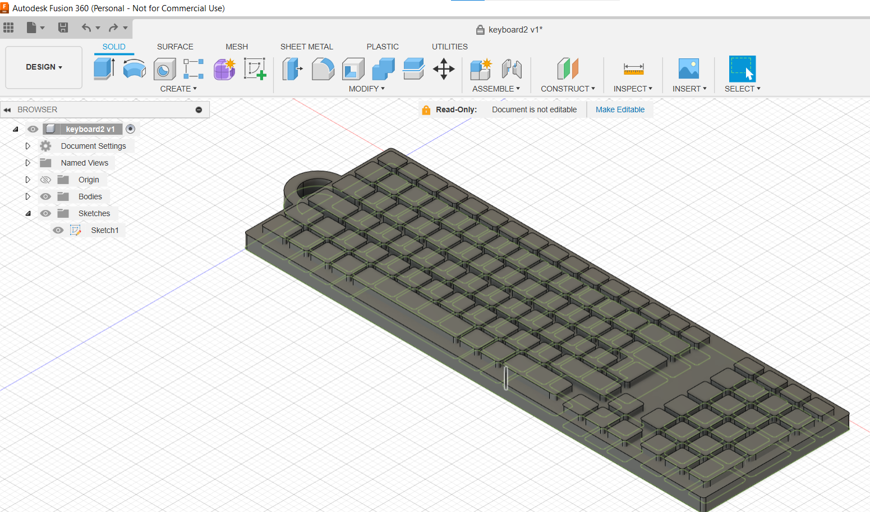
Task: Select the purple Create Form tool
Action: (x=224, y=68)
